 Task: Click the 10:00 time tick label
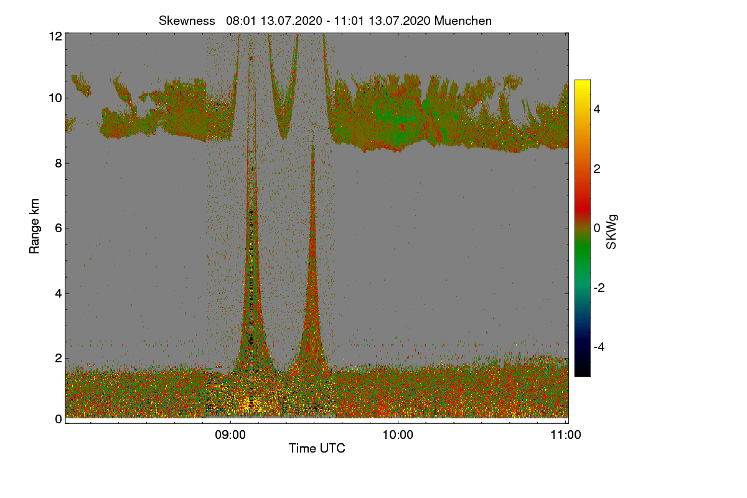[x=398, y=435]
